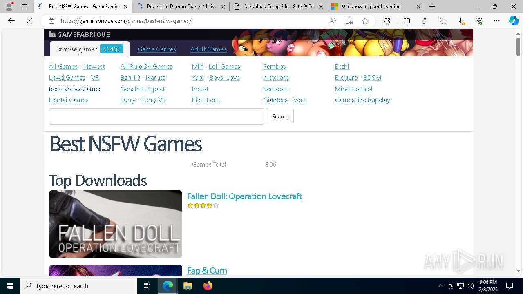Open the Ben 10 link

tap(130, 77)
